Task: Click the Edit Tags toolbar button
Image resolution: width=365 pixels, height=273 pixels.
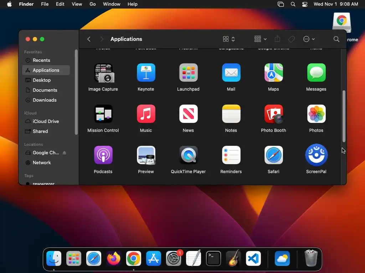Action: point(291,39)
